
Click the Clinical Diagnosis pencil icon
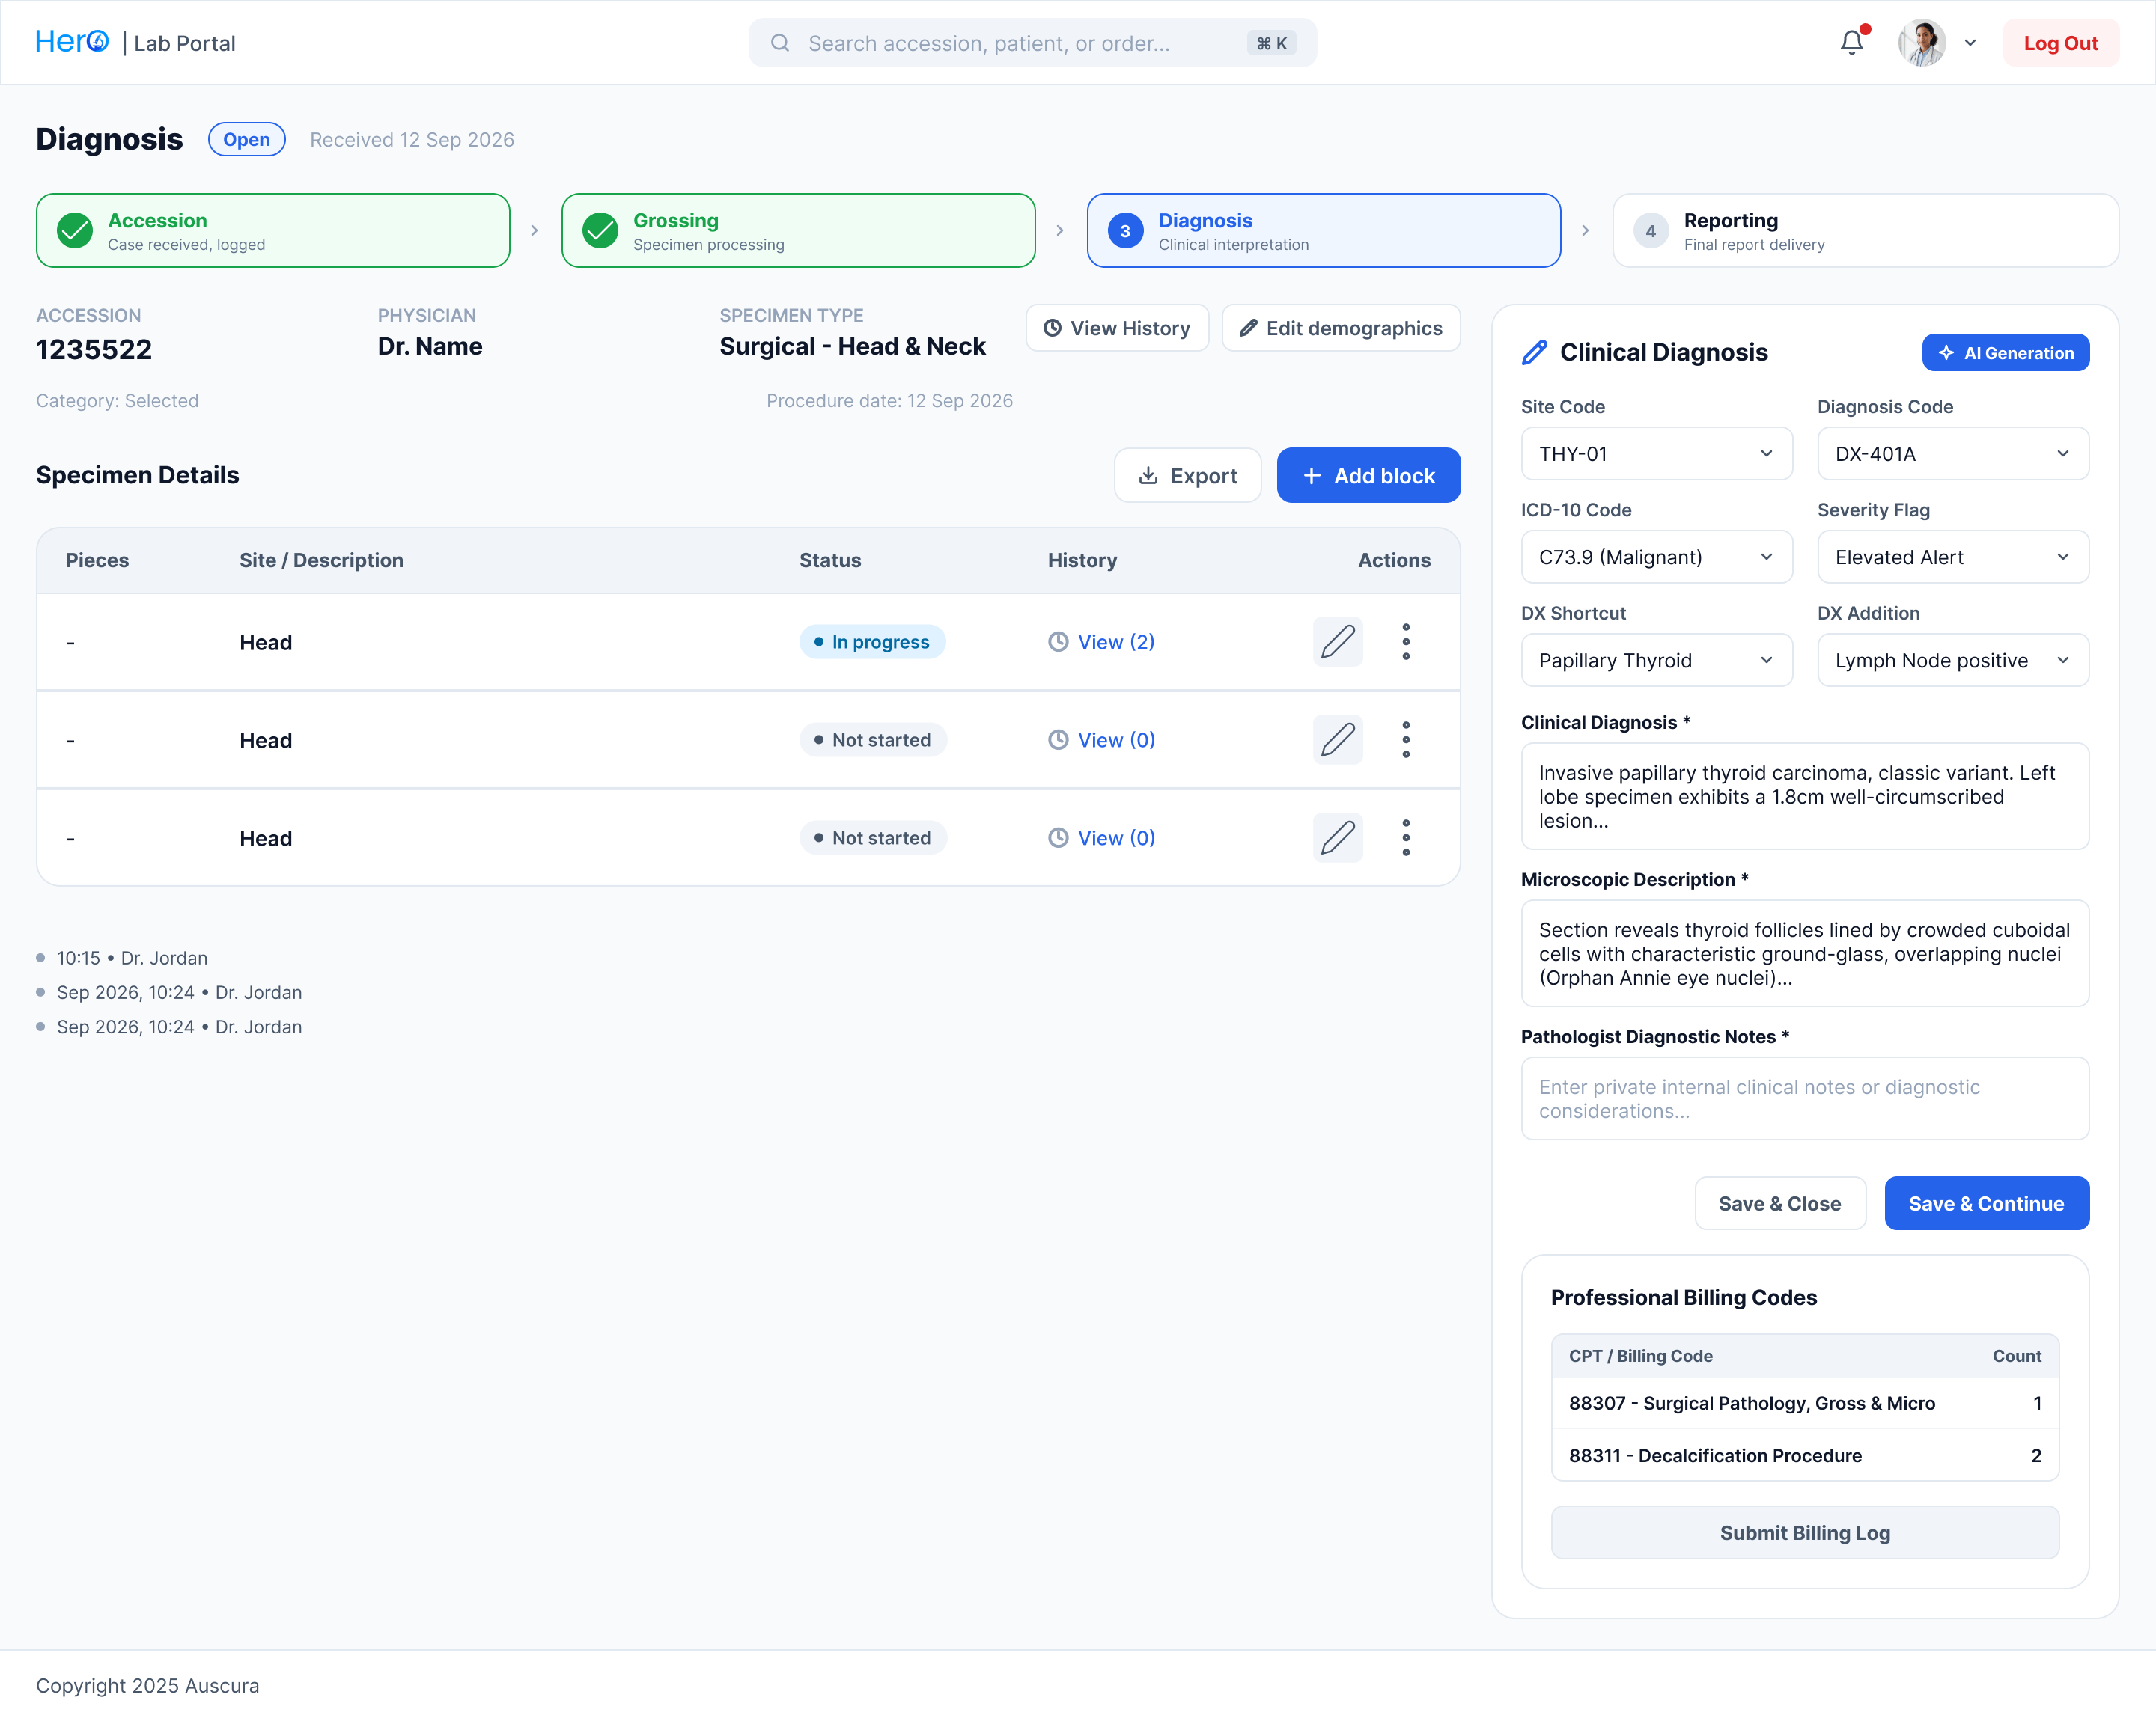tap(1534, 352)
